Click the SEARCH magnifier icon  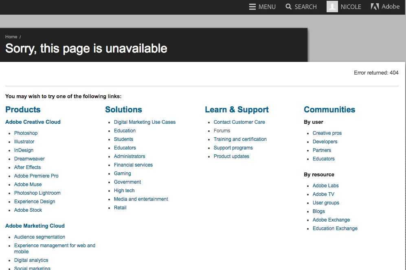288,7
